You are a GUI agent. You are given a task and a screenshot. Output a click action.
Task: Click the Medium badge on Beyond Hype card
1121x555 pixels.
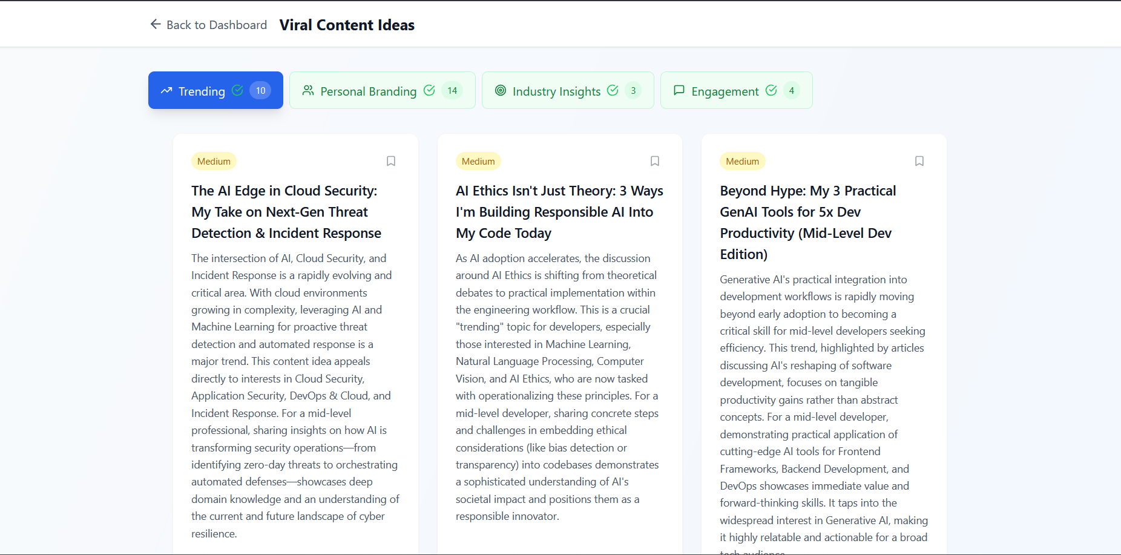[x=743, y=161]
